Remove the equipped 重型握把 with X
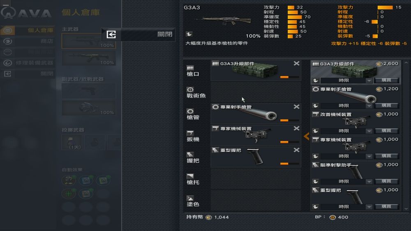The height and width of the screenshot is (231, 411). coord(296,150)
